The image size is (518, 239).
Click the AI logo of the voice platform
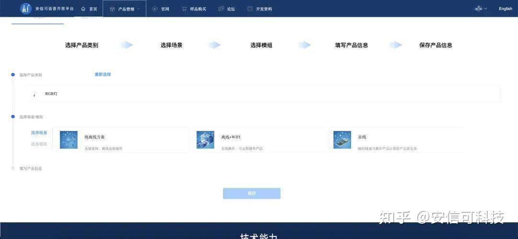[x=25, y=9]
